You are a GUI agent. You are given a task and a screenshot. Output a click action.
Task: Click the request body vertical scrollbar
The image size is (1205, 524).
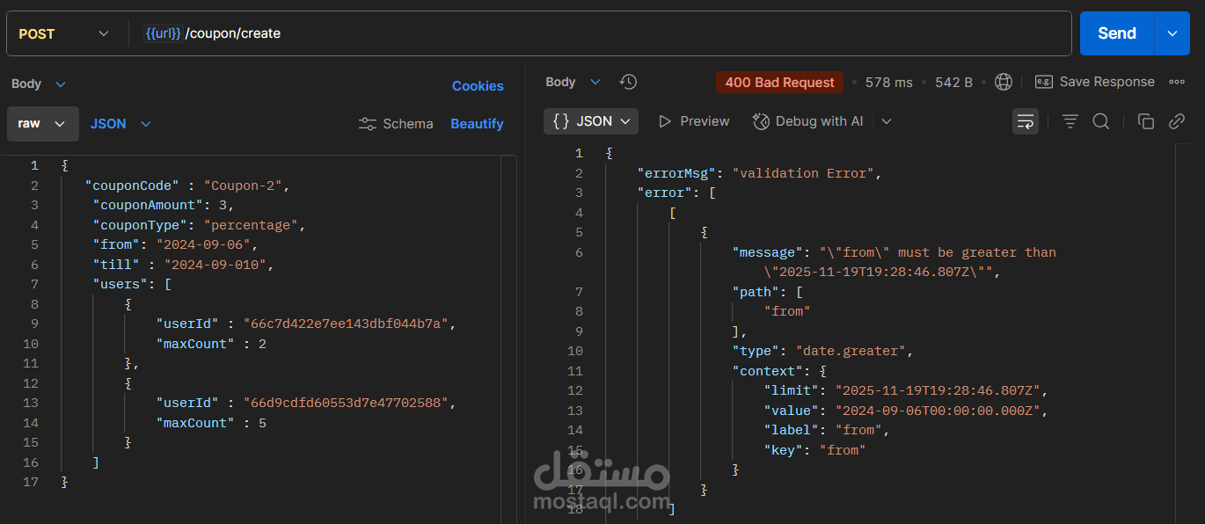508,339
